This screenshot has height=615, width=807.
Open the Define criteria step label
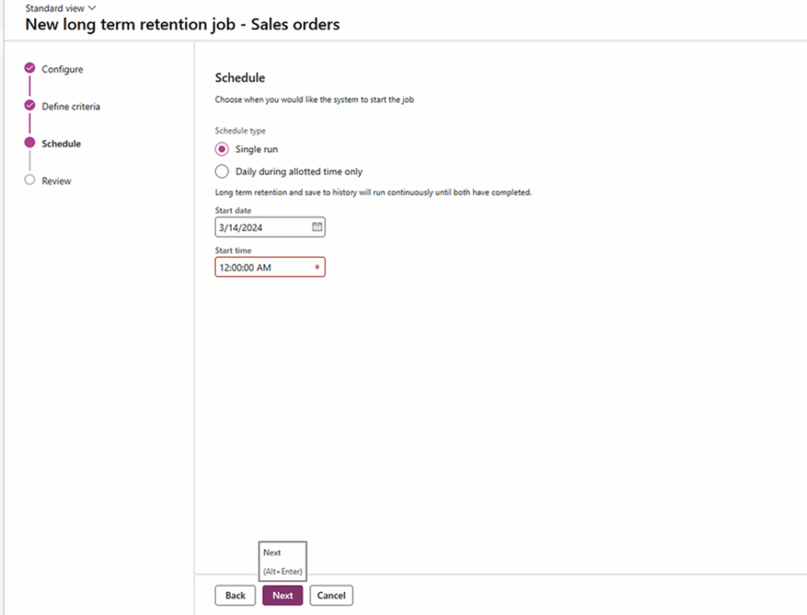coord(71,106)
